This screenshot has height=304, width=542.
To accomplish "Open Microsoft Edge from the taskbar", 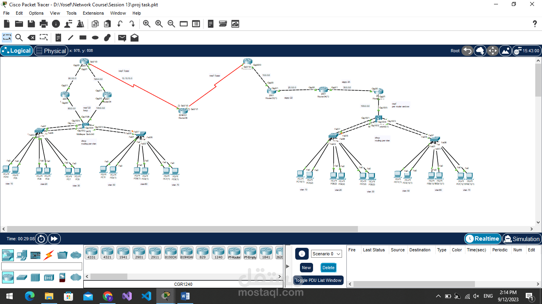I will point(29,296).
